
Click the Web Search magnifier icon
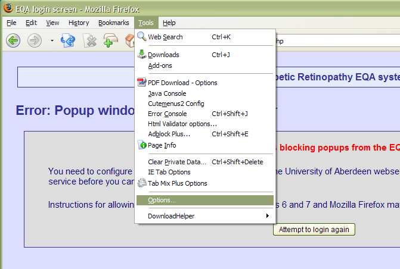(142, 36)
